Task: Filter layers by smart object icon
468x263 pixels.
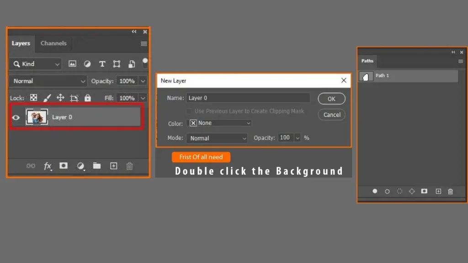Action: [x=132, y=64]
